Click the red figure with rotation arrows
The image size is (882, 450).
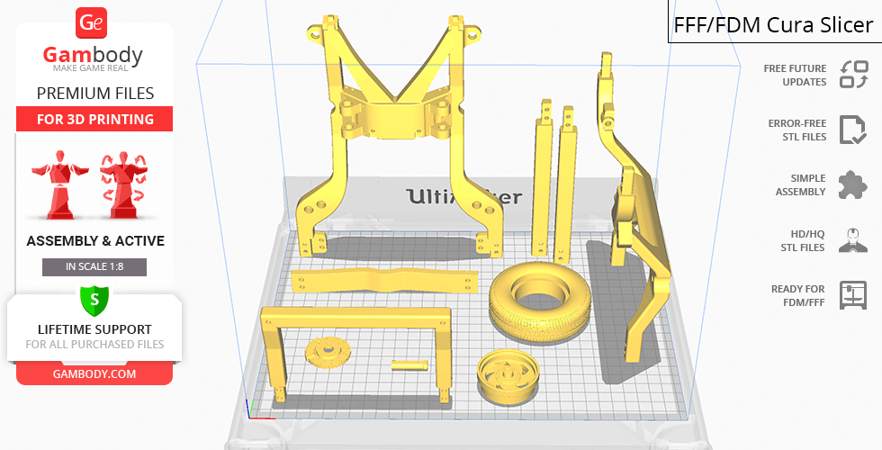[123, 184]
